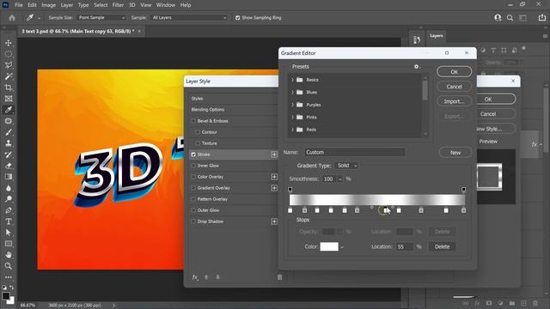The height and width of the screenshot is (309, 550).
Task: Expand the Reds preset folder
Action: (x=292, y=130)
